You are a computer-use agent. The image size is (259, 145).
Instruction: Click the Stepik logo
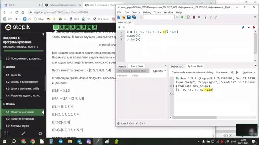coord(17,27)
